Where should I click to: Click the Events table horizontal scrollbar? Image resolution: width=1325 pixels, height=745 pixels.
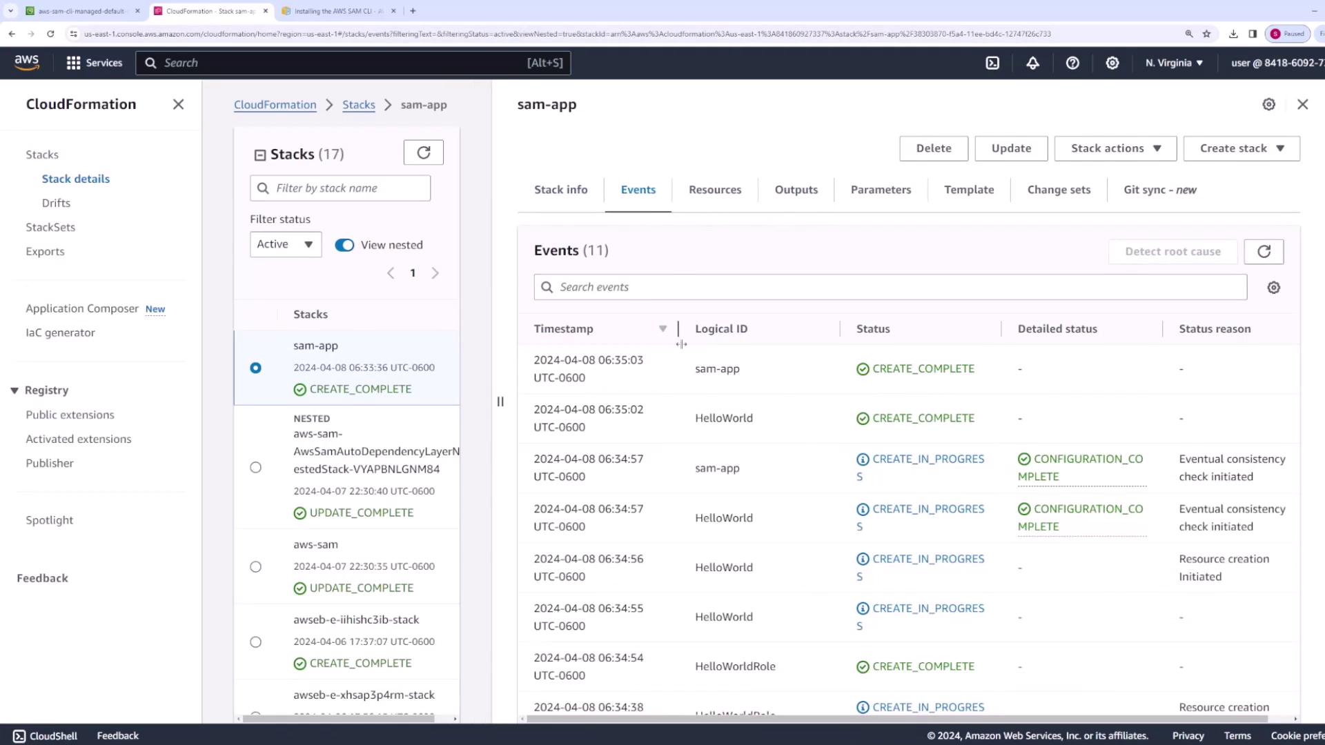pyautogui.click(x=897, y=719)
